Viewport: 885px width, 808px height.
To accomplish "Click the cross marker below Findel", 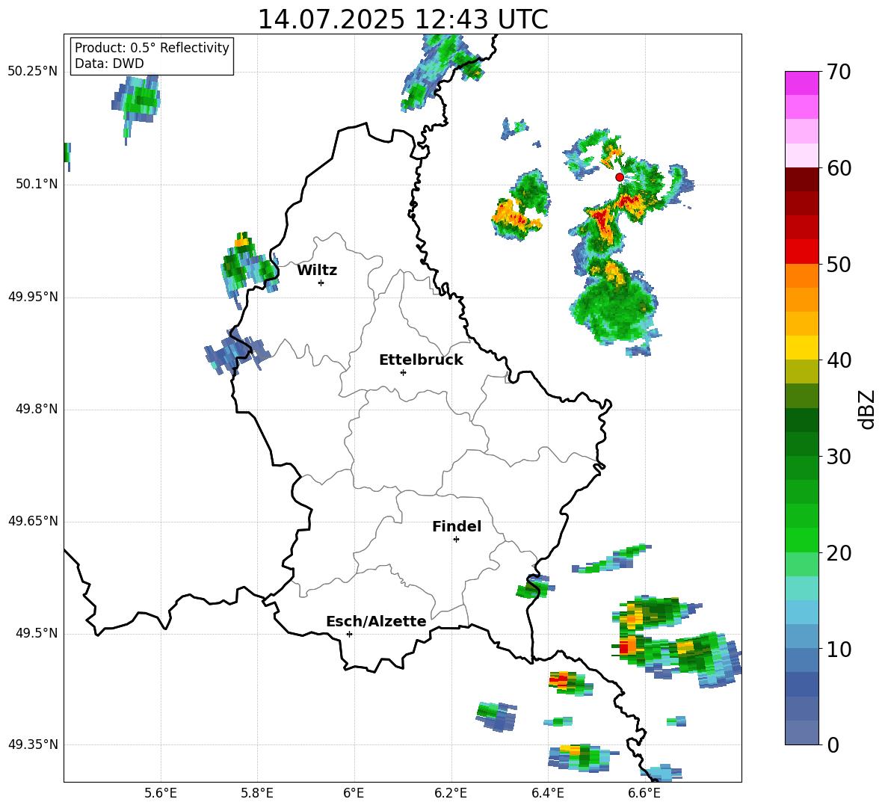I will (x=456, y=540).
